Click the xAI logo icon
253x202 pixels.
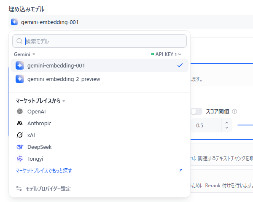click(x=20, y=135)
